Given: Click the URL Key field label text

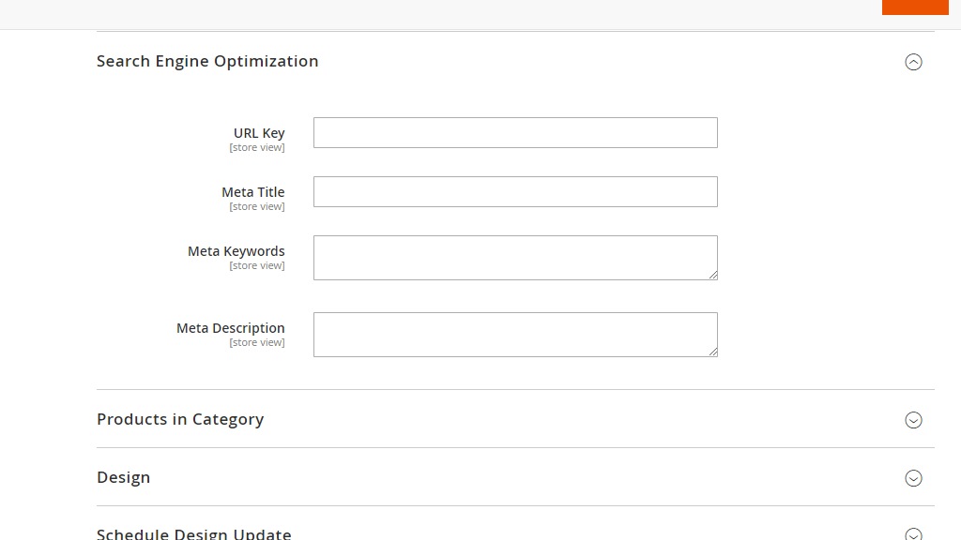Looking at the screenshot, I should [258, 132].
